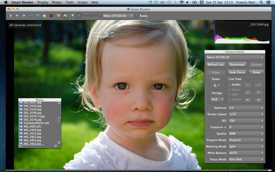Viewport: 275px width, 172px height.
Task: Click the yellow comment icon in toolbar
Action: (58, 16)
